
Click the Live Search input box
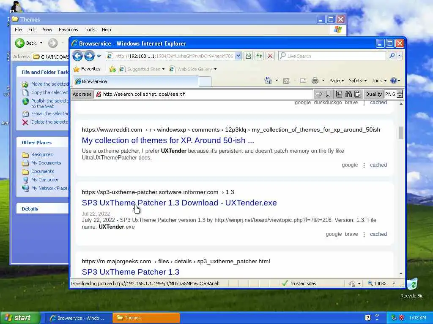point(332,56)
